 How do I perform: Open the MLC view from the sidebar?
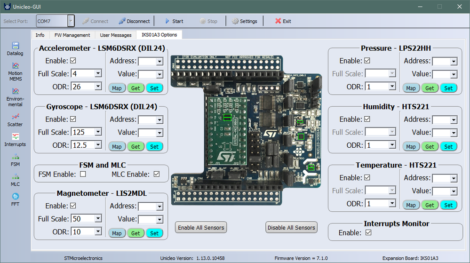point(15,180)
